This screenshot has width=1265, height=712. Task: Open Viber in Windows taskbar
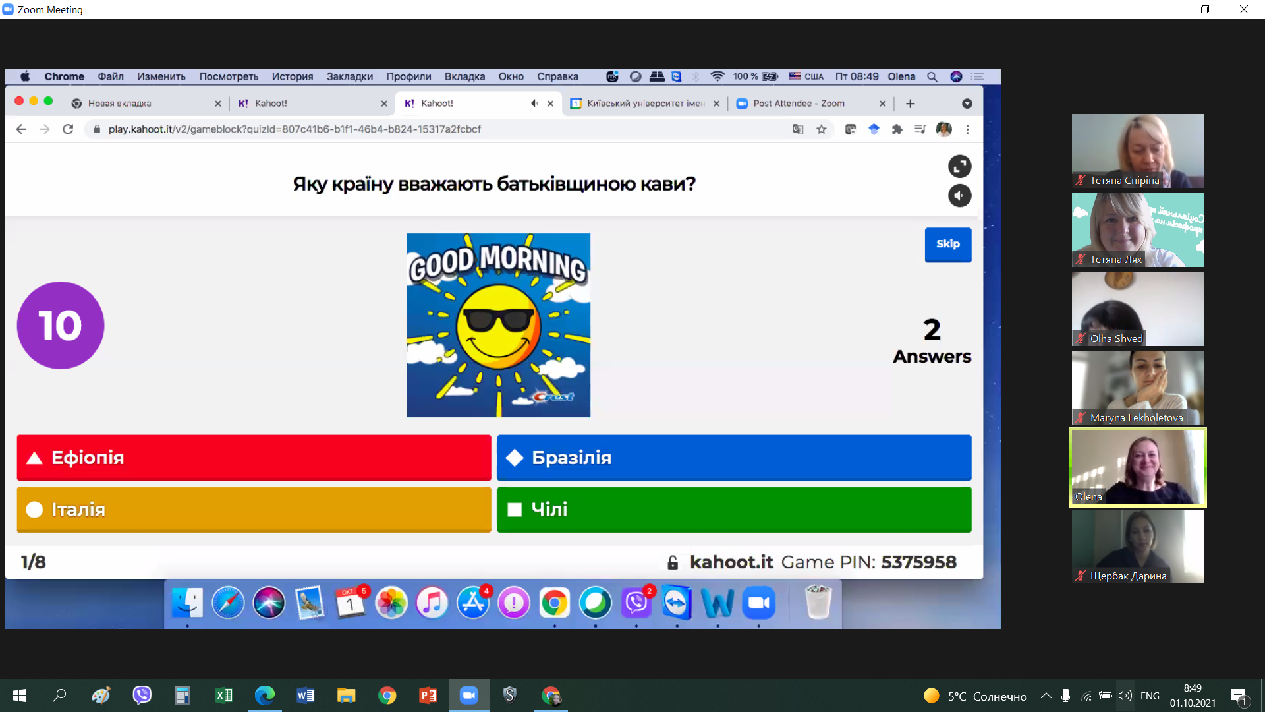coord(142,696)
